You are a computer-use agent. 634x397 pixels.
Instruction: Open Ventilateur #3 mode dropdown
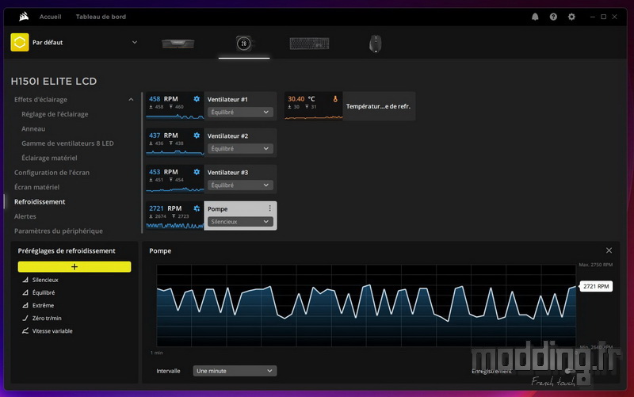point(240,185)
